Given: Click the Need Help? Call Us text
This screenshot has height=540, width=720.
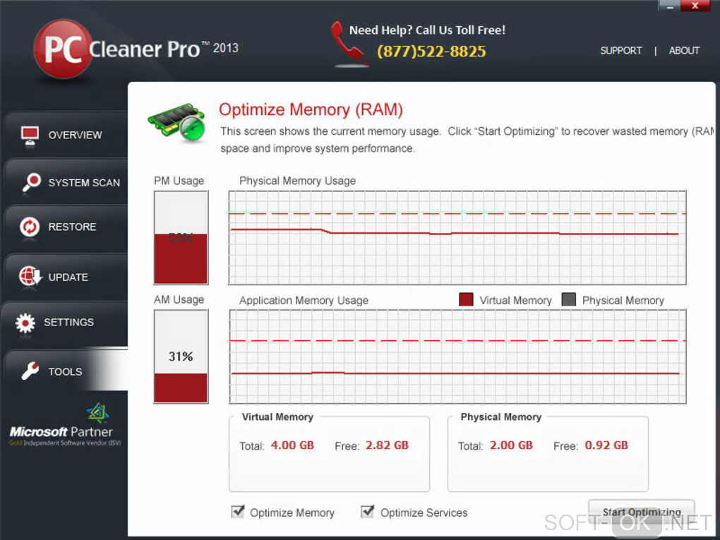Looking at the screenshot, I should (427, 30).
